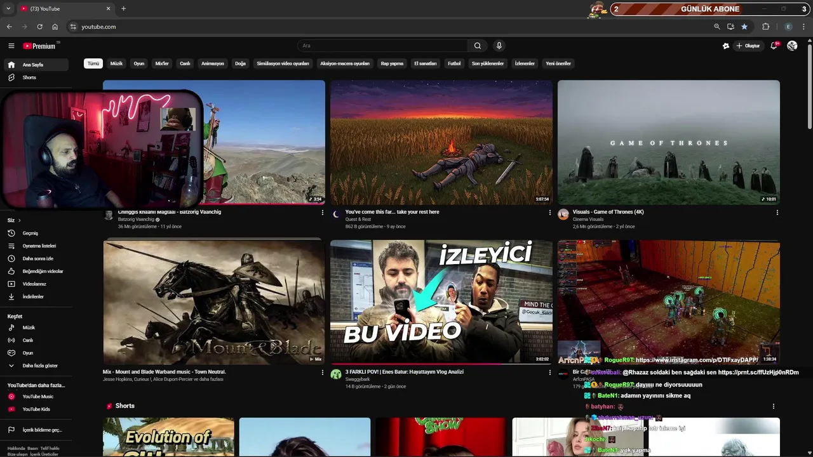The height and width of the screenshot is (457, 813).
Task: Start voice search with microphone icon
Action: (x=499, y=46)
